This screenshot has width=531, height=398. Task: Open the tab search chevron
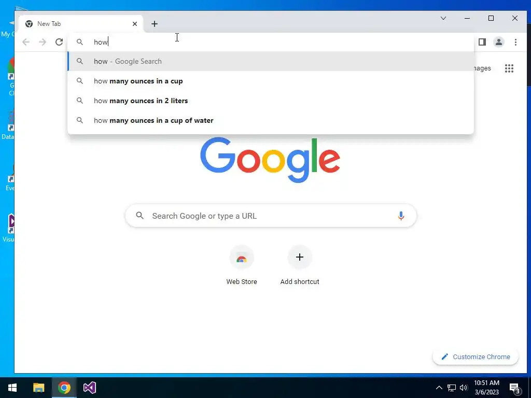(x=443, y=18)
